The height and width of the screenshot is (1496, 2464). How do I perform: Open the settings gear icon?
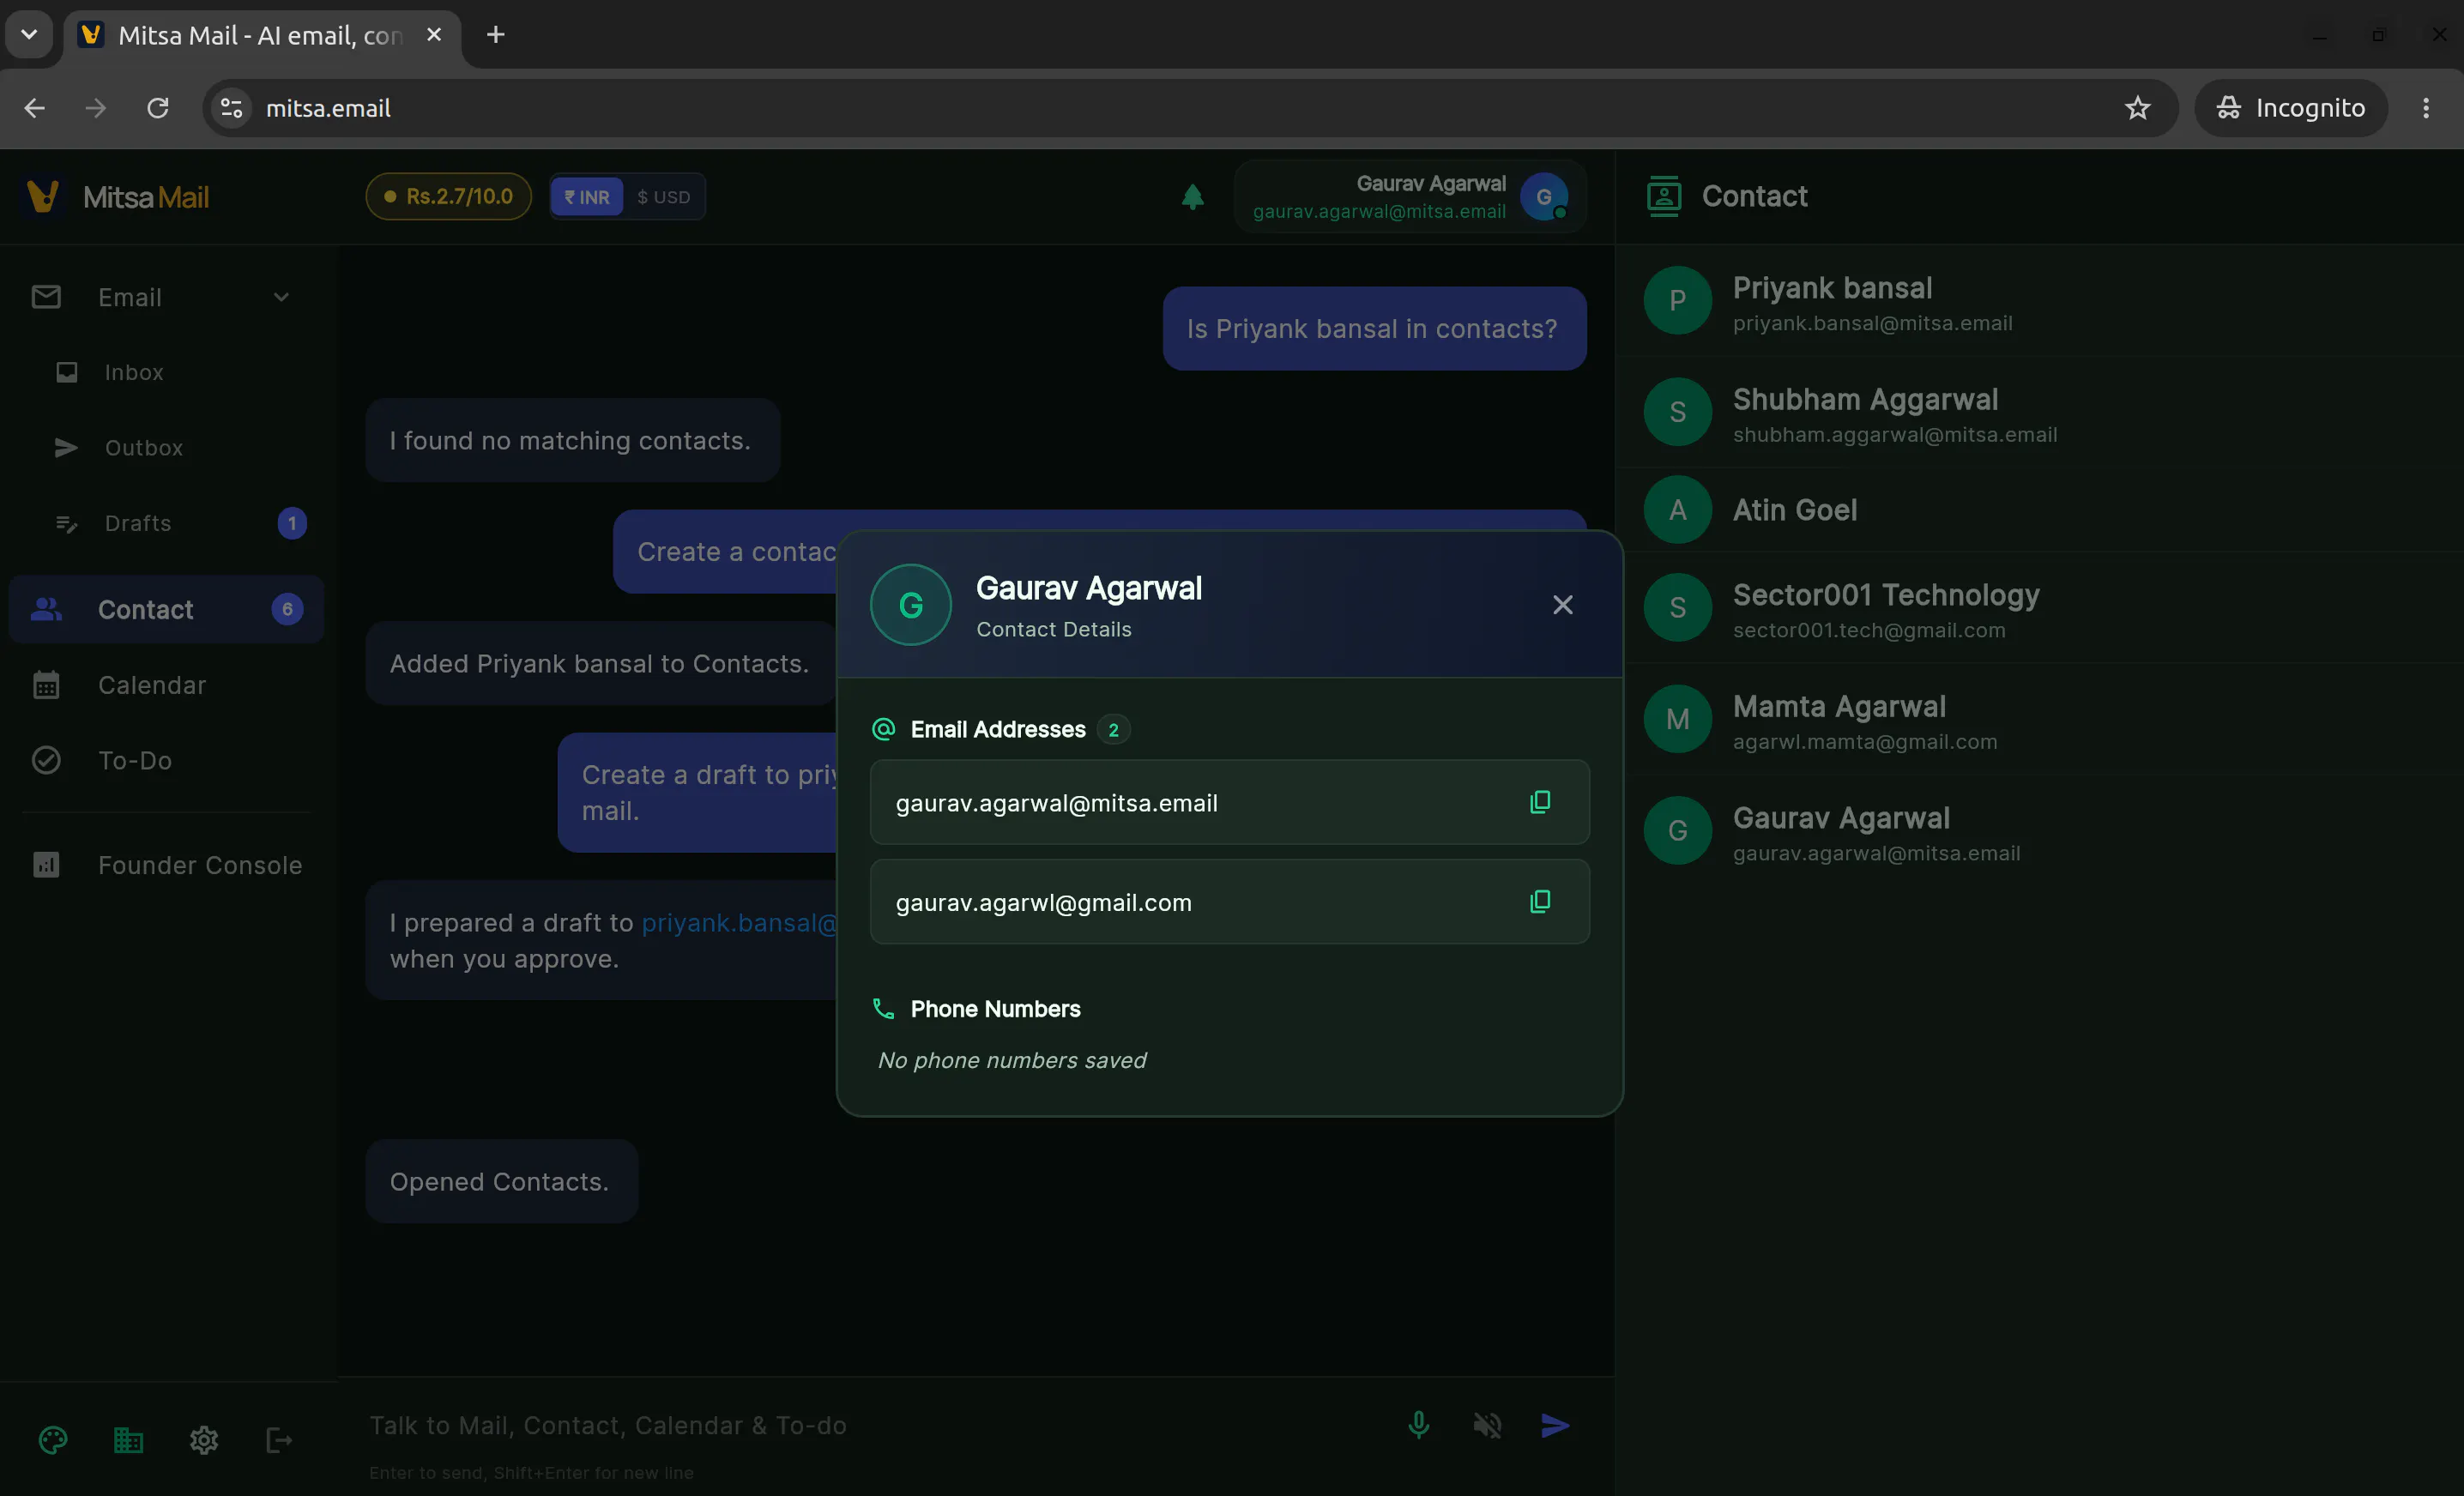click(204, 1440)
